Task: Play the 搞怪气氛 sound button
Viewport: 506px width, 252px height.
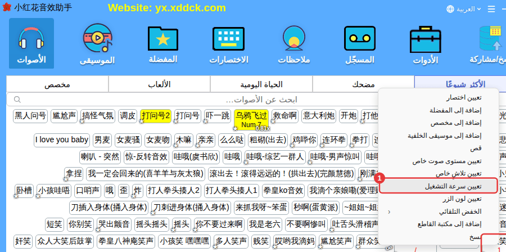Action: click(x=98, y=116)
